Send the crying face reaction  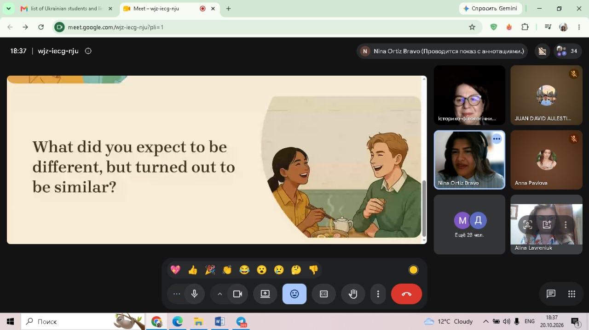279,270
